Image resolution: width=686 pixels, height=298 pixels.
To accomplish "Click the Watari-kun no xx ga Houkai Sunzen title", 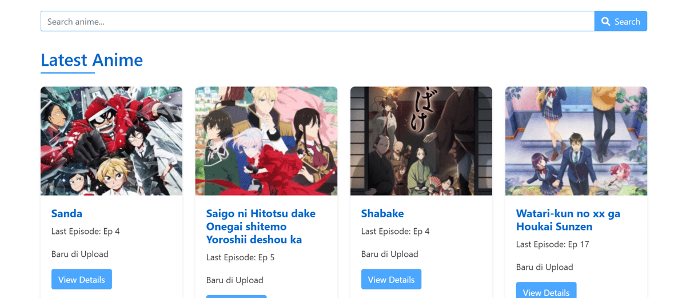I will 568,220.
